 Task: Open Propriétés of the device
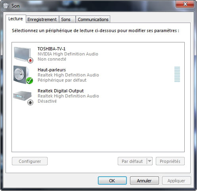click(x=170, y=161)
